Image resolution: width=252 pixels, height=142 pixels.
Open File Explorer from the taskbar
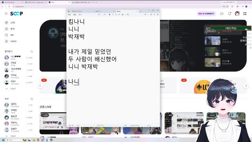click(34, 140)
